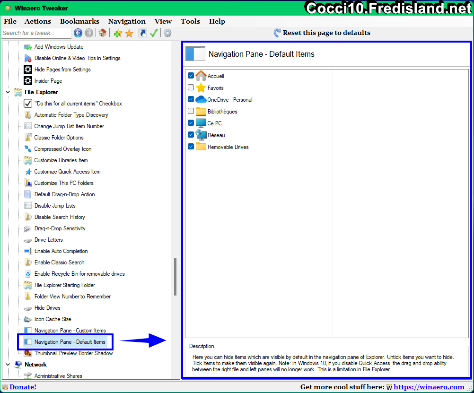The image size is (474, 393).
Task: Click the green checkmark apply icon
Action: (154, 33)
